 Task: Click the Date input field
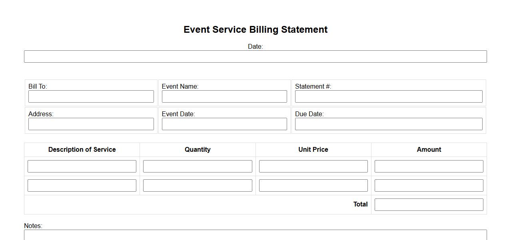pos(255,57)
